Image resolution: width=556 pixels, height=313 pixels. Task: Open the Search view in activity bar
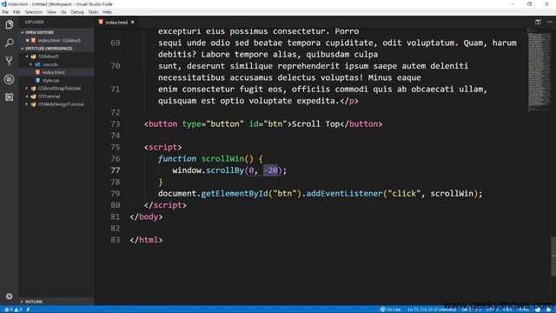[10, 43]
